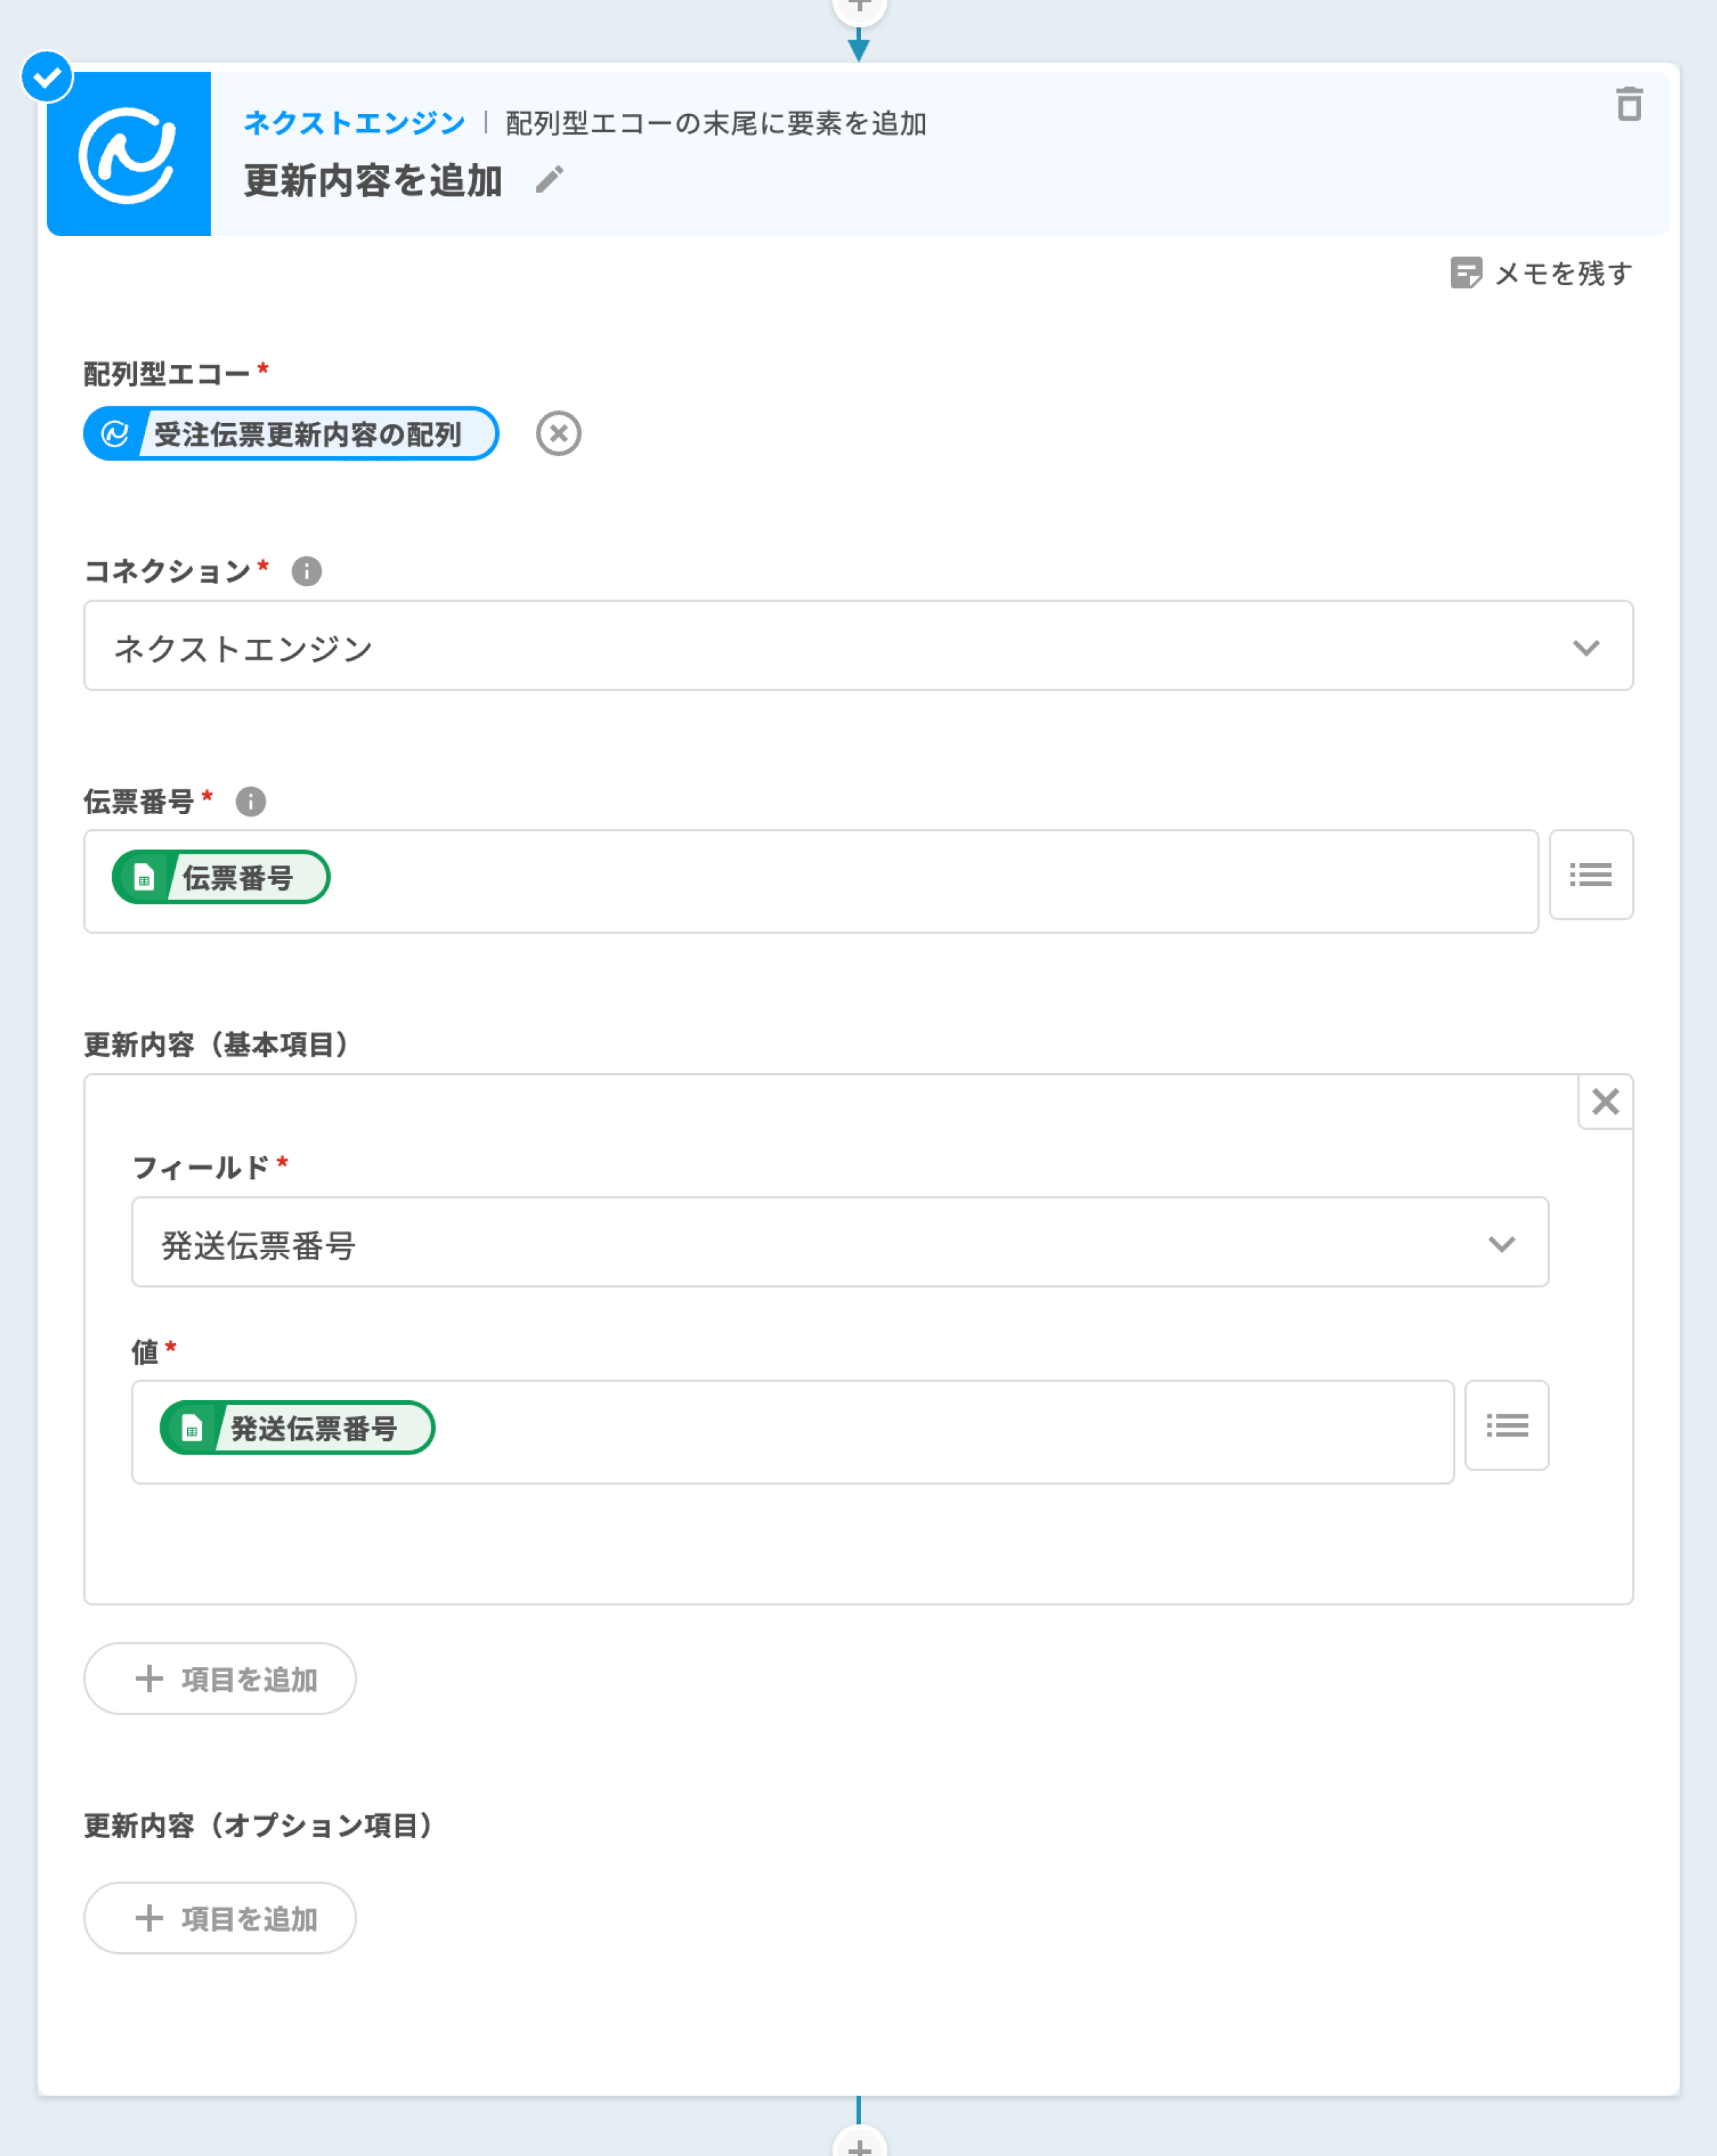Click the メモを残す note icon
The height and width of the screenshot is (2156, 1717).
[1465, 273]
